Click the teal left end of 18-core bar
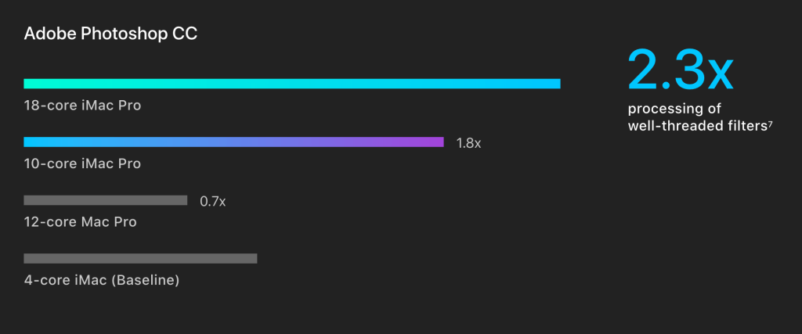Viewport: 802px width, 334px height. pos(31,84)
